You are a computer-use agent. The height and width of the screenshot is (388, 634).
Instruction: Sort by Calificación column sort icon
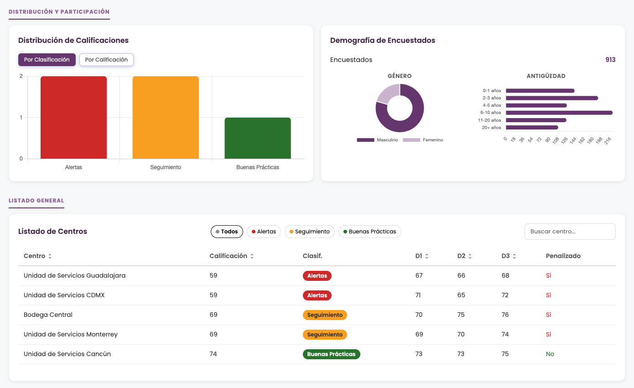tap(252, 256)
